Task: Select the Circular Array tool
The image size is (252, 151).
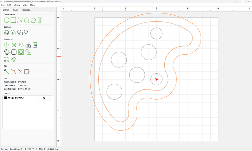Action: (14, 59)
